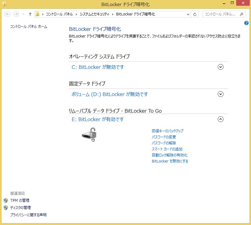Minimize the BitLocker window
Screen dimensions: 251x225
coord(224,3)
